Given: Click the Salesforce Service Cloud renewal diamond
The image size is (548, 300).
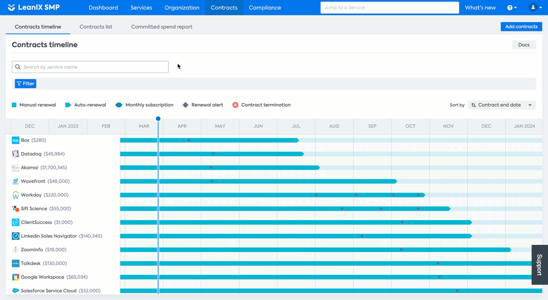Looking at the screenshot, I should tap(457, 291).
